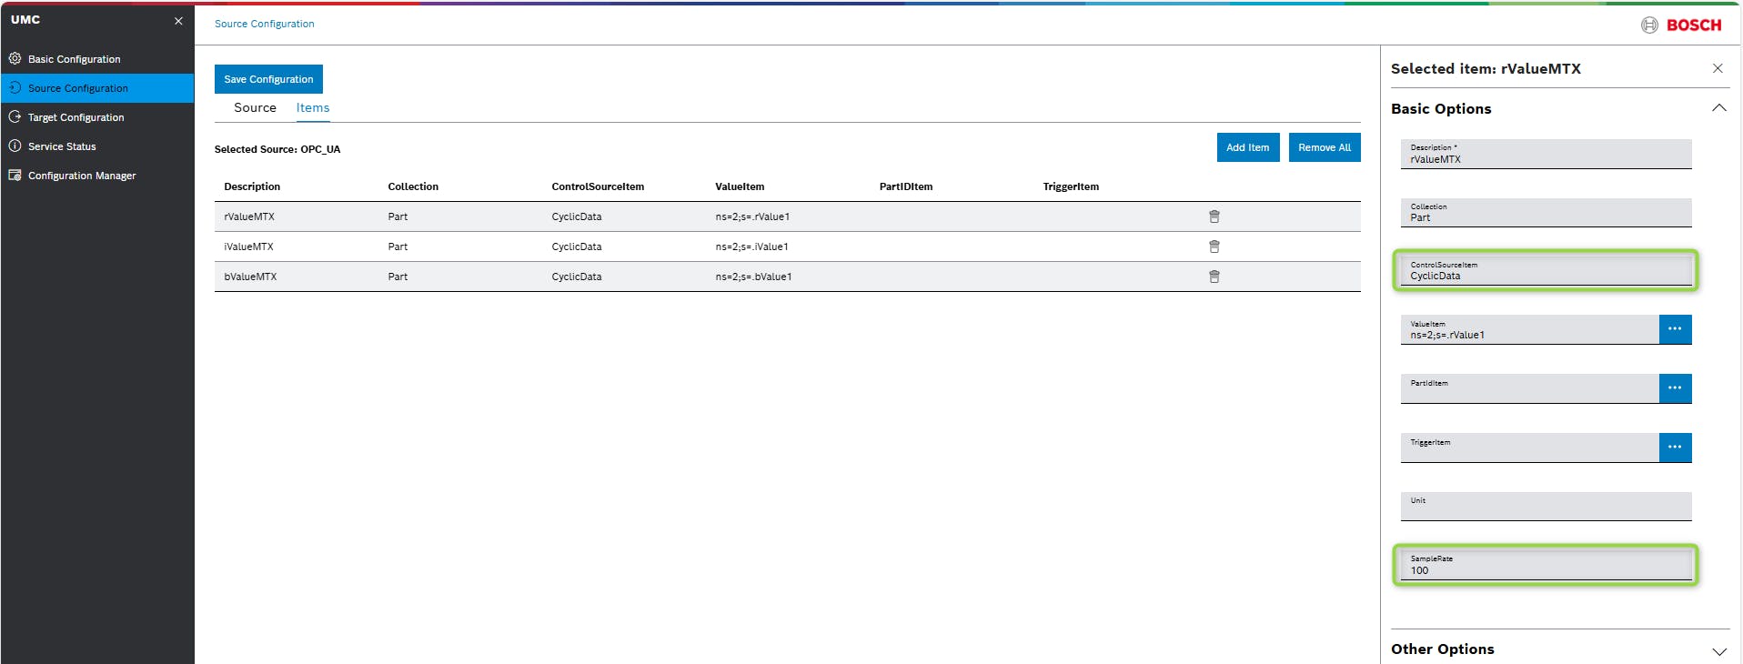Click the SampleRate input field

pyautogui.click(x=1545, y=566)
